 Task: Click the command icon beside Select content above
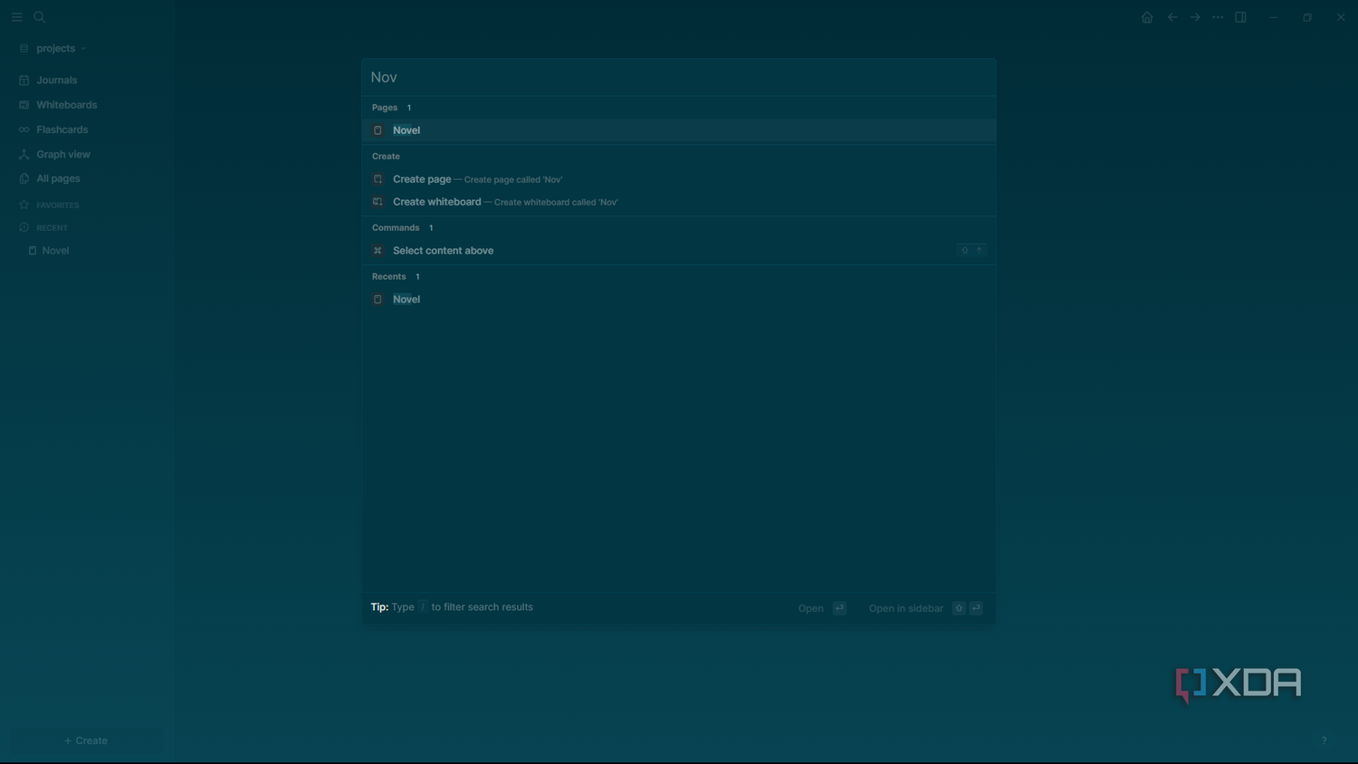coord(378,251)
